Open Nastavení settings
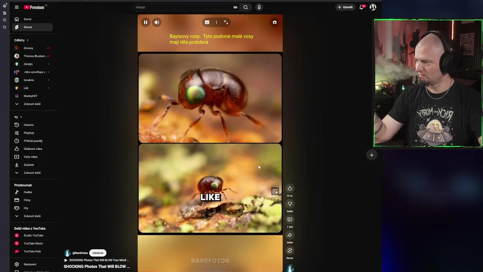Viewport: 483px width, 272px height. pos(32,264)
